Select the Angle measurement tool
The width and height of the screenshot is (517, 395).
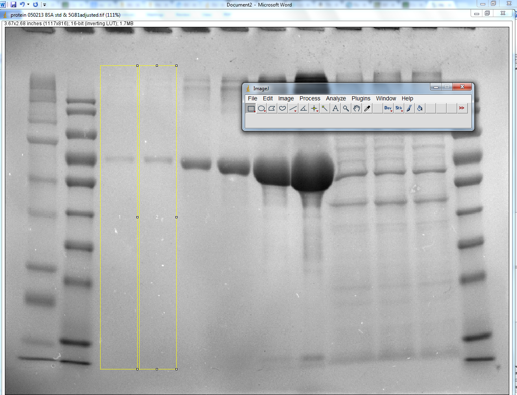pyautogui.click(x=304, y=109)
